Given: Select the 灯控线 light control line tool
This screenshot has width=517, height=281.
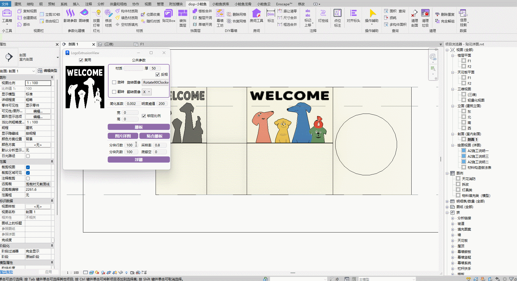Looking at the screenshot, I should [323, 16].
